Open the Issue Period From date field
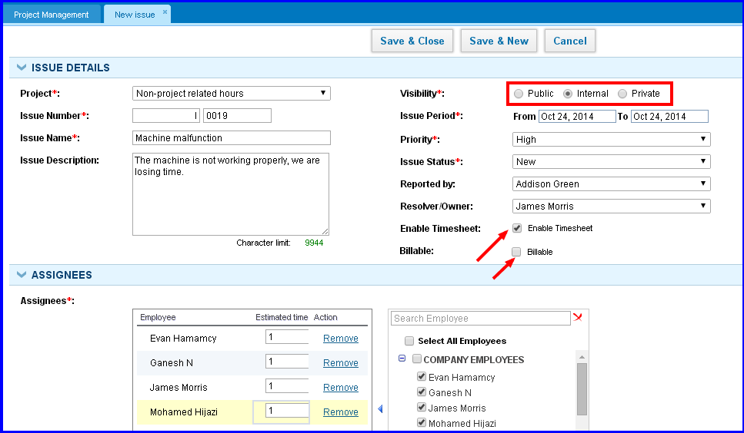The height and width of the screenshot is (433, 744). [577, 117]
